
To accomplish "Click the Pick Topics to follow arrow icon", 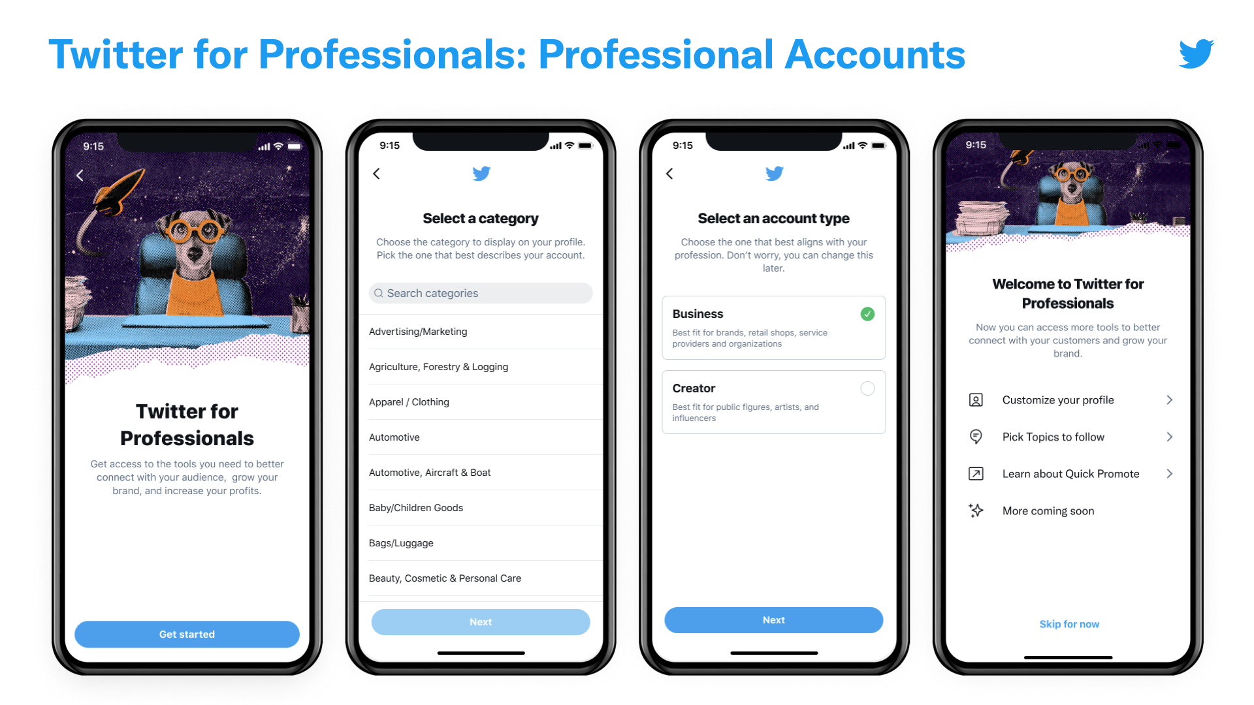I will 1173,437.
